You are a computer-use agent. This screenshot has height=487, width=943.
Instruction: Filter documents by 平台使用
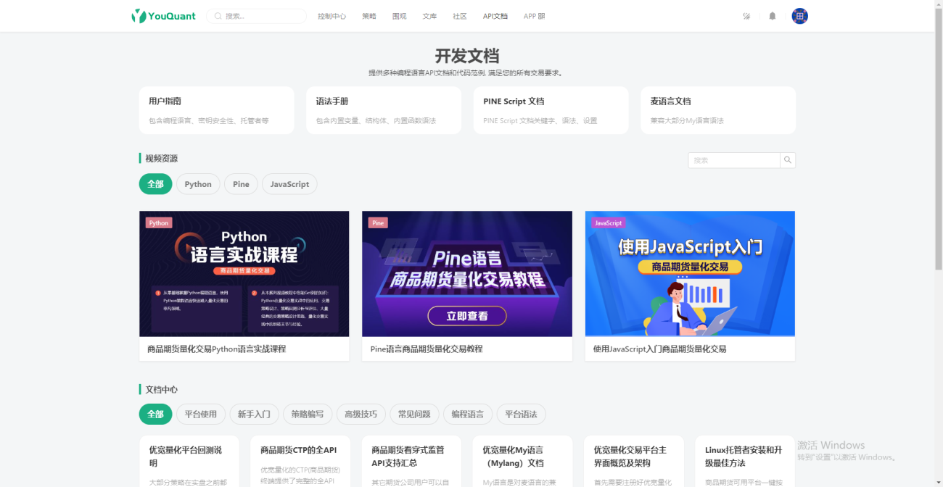click(201, 415)
